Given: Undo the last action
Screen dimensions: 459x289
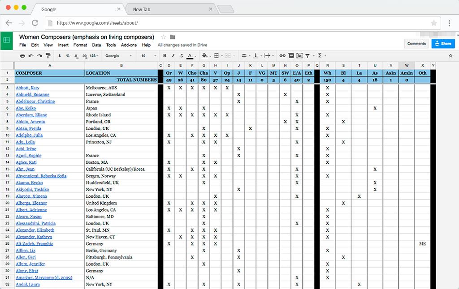Looking at the screenshot, I should 31,55.
